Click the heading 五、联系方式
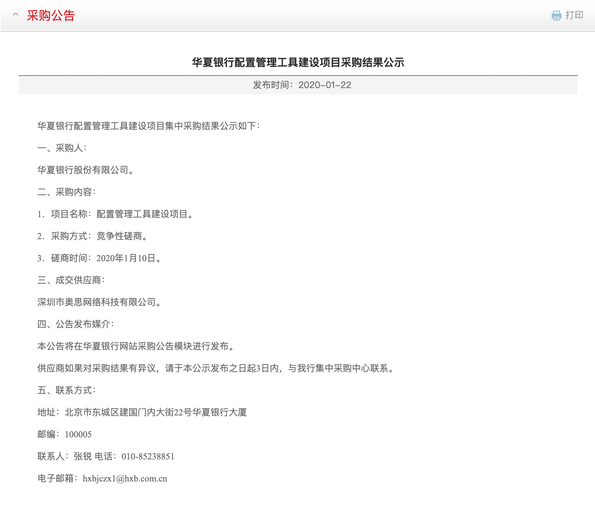This screenshot has height=505, width=595. [67, 390]
